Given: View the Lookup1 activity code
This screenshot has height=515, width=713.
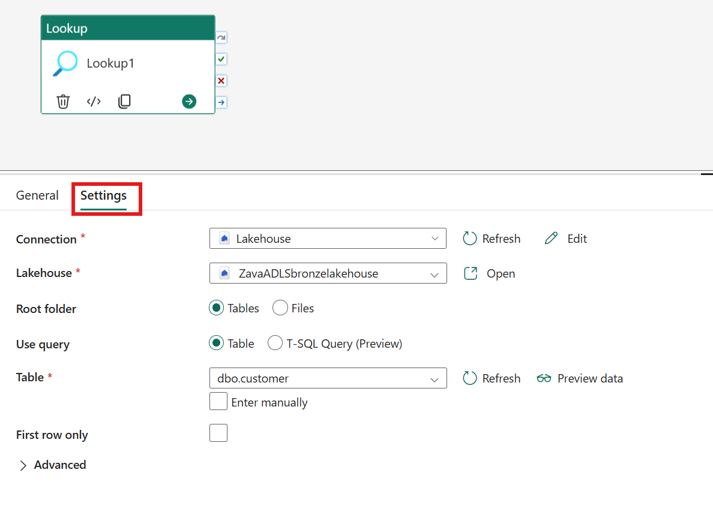Looking at the screenshot, I should tap(94, 101).
